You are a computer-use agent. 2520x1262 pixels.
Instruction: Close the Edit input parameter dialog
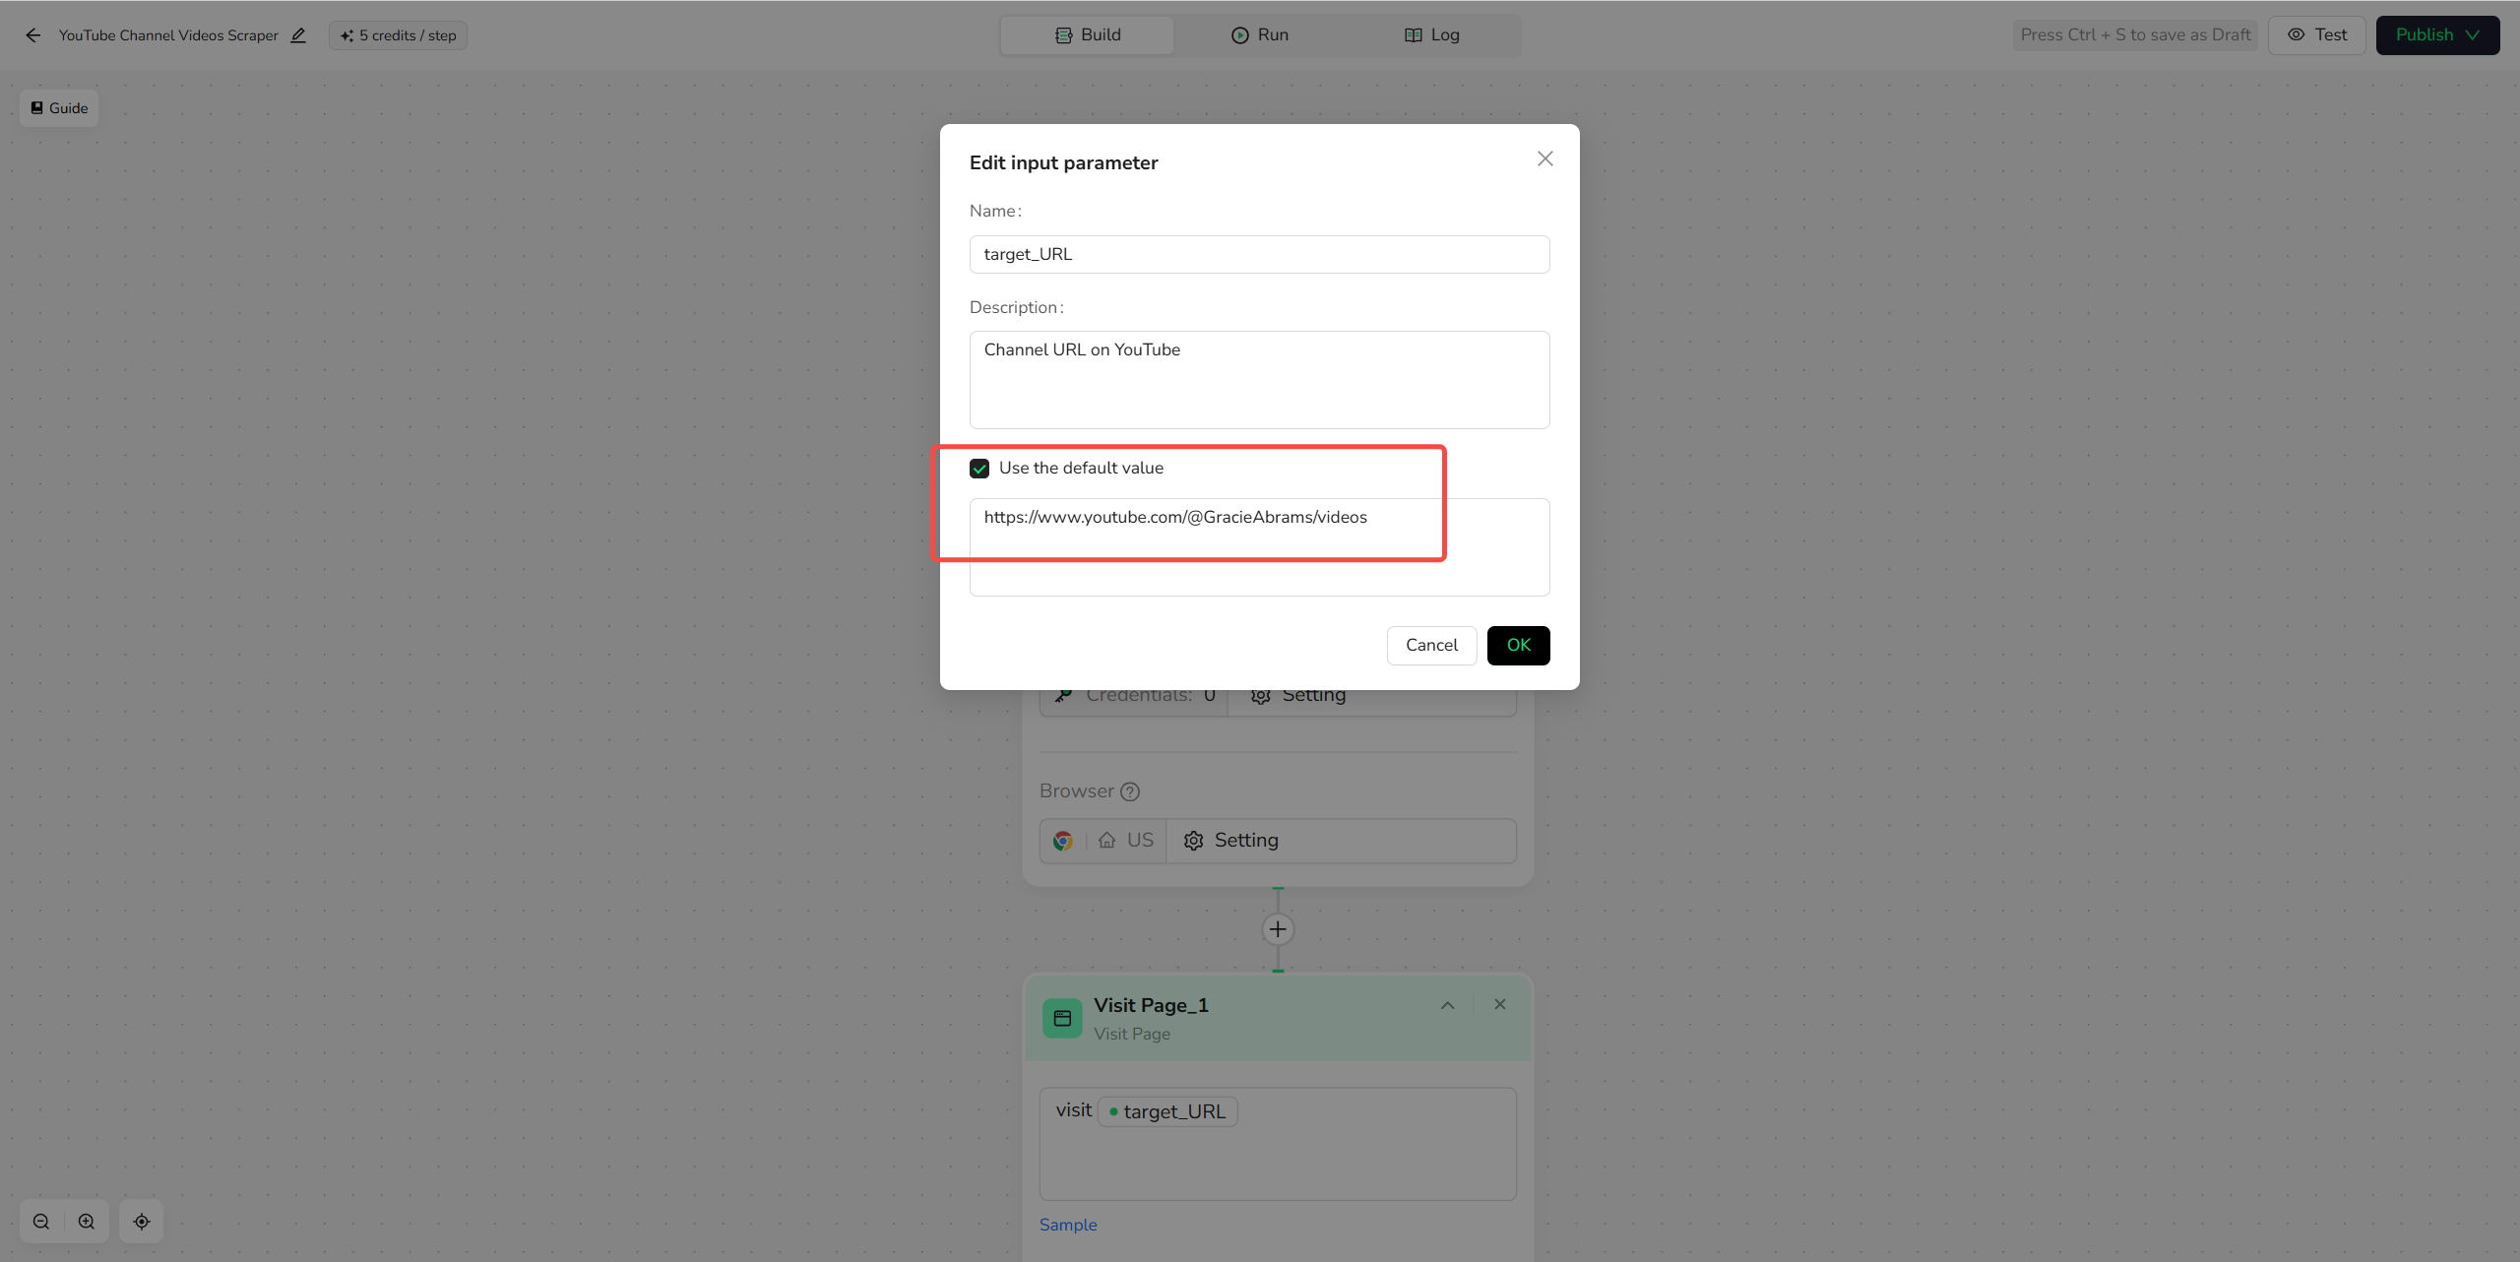[1545, 159]
